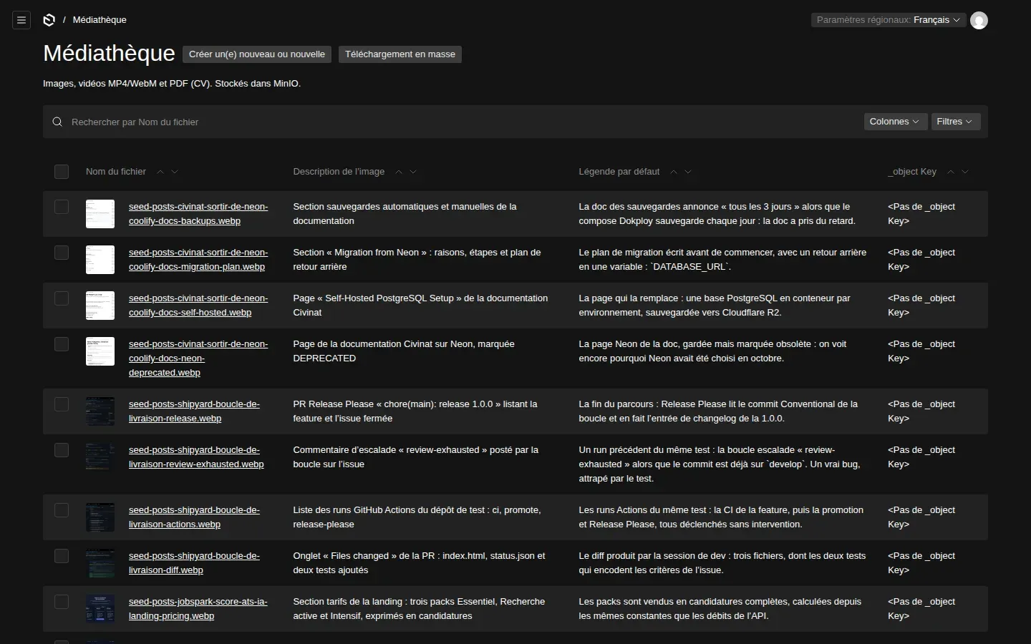
Task: Tick the landing-pricing.webp row checkbox
Action: pyautogui.click(x=62, y=602)
